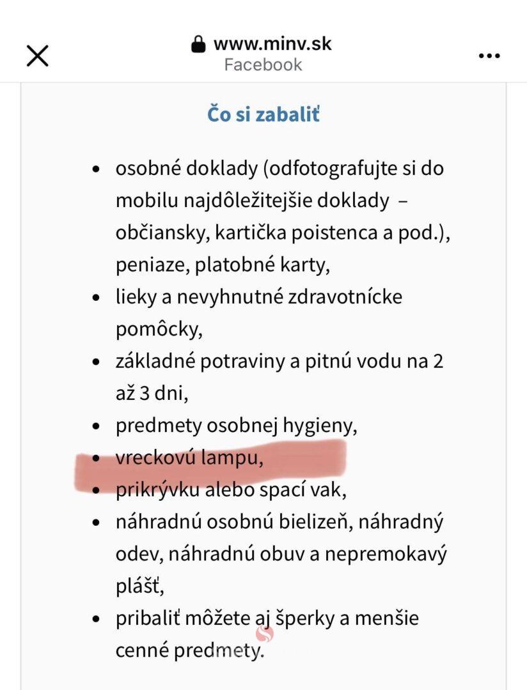Select the "základné potraviny a pitnú vodu" item
Screen dimensions: 527x690
(x=279, y=362)
